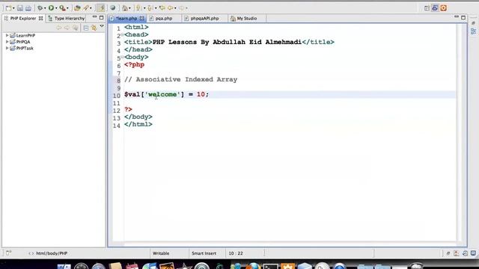Click the Search flashlight toolbar icon
The image size is (479, 269).
[86, 8]
